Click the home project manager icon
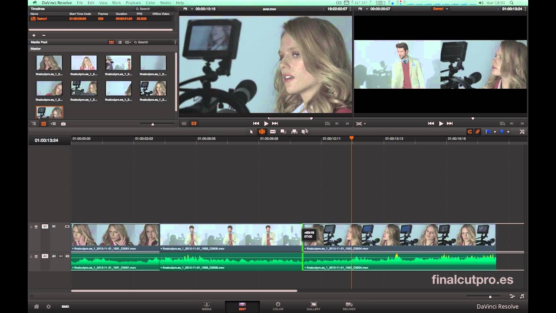Viewport: 556px width, 313px height. 36,306
